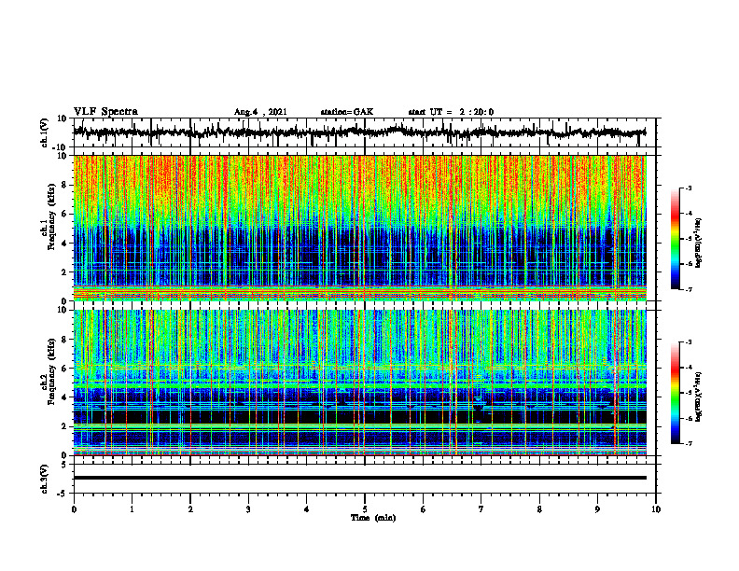Click the ch.1 voltage waveform trace
The width and height of the screenshot is (739, 571).
click(x=359, y=132)
